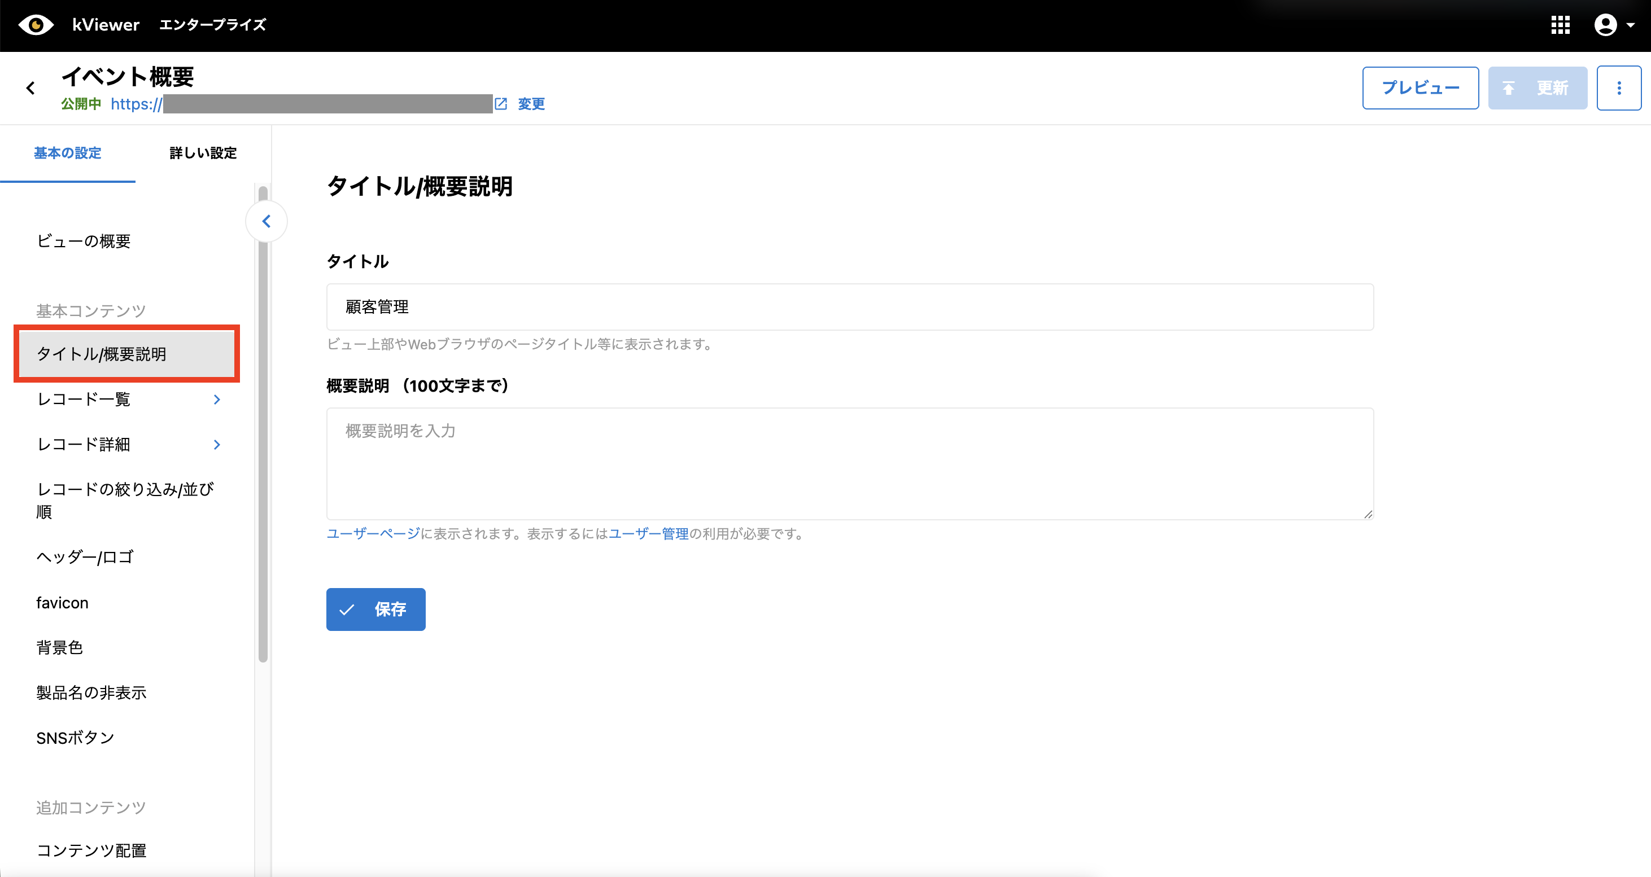
Task: Open the ユーザーページ link
Action: tap(373, 534)
